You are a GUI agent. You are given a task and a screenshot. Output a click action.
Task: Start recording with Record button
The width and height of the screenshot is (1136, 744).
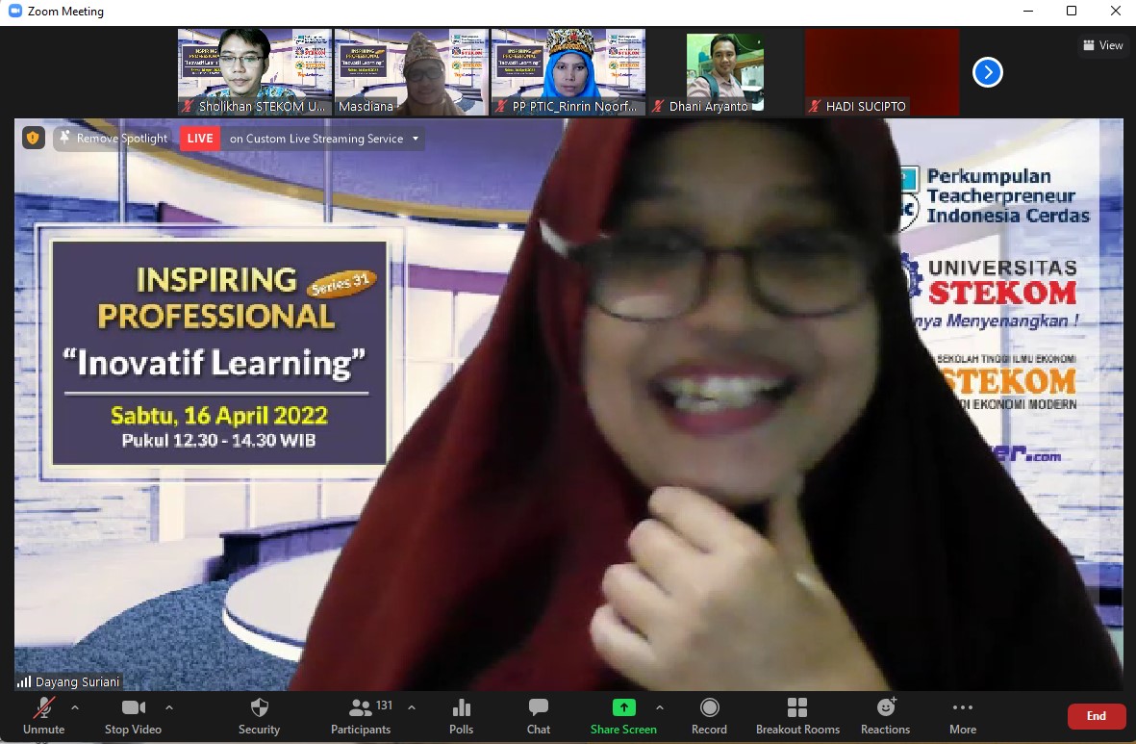(x=709, y=716)
